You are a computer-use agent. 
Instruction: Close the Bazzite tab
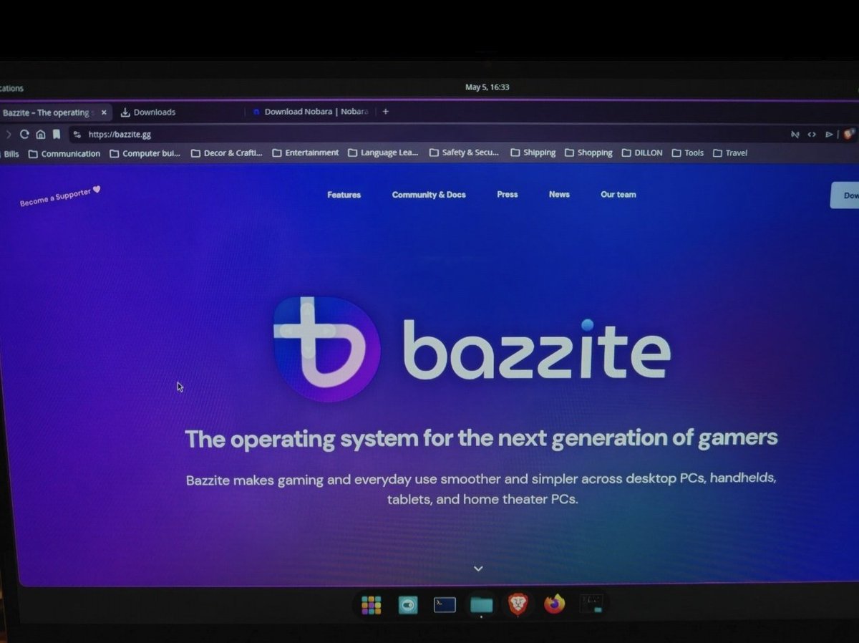click(x=104, y=112)
